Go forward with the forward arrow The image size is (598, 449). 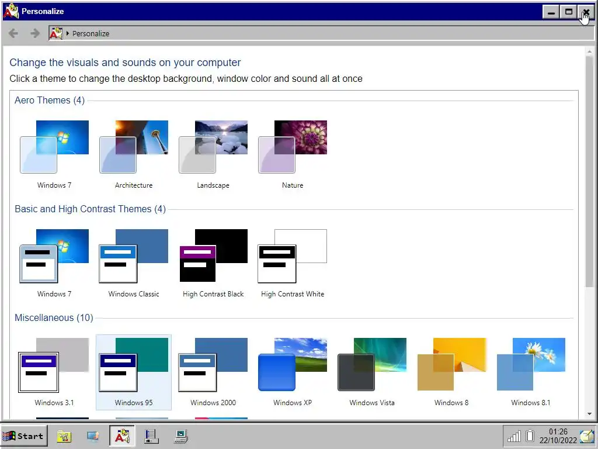[x=35, y=33]
